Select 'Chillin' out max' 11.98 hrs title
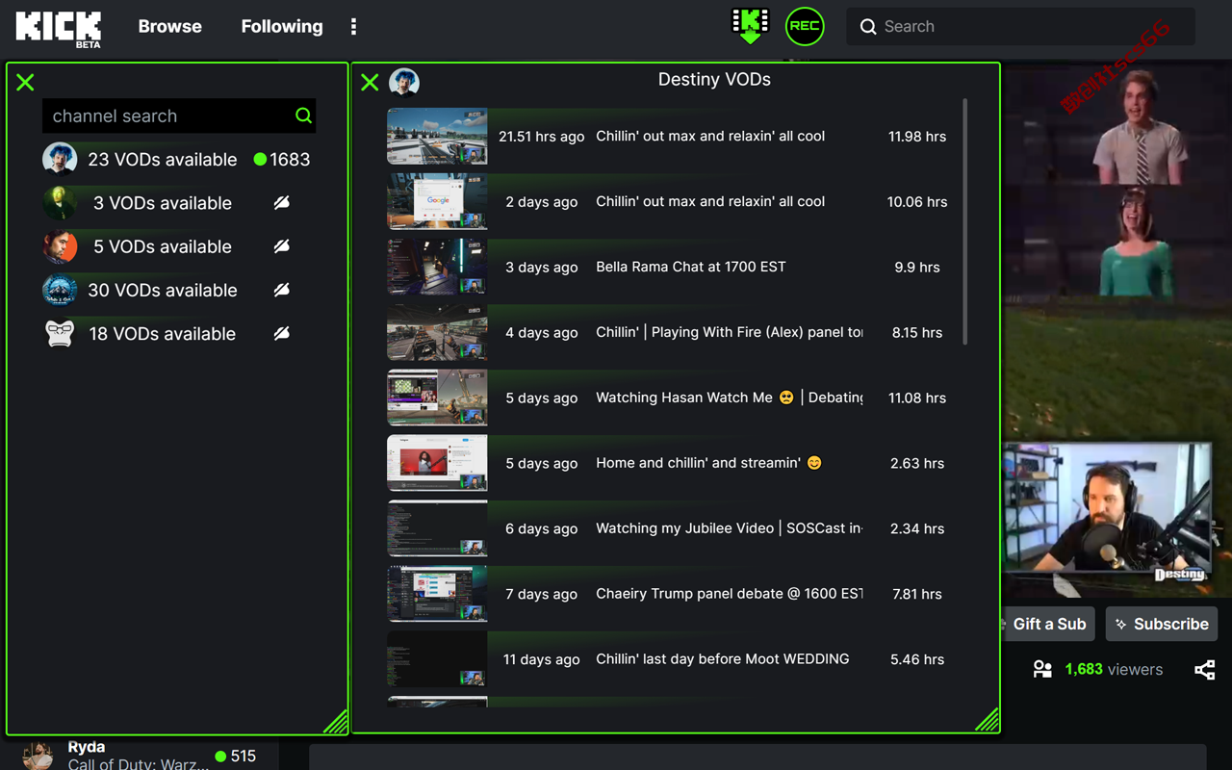1232x770 pixels. (710, 137)
